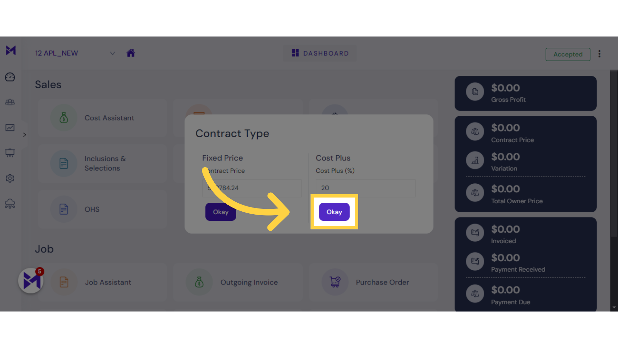Click the Outgoing Invoice icon

(199, 282)
